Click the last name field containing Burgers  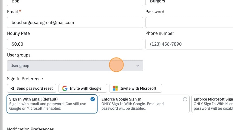pyautogui.click(x=189, y=2)
